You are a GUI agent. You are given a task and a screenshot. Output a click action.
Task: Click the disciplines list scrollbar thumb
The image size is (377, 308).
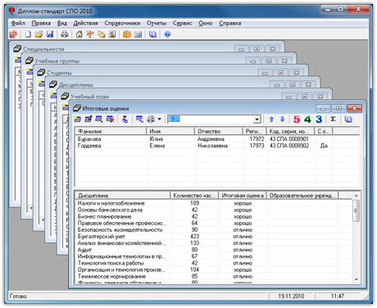tap(356, 211)
